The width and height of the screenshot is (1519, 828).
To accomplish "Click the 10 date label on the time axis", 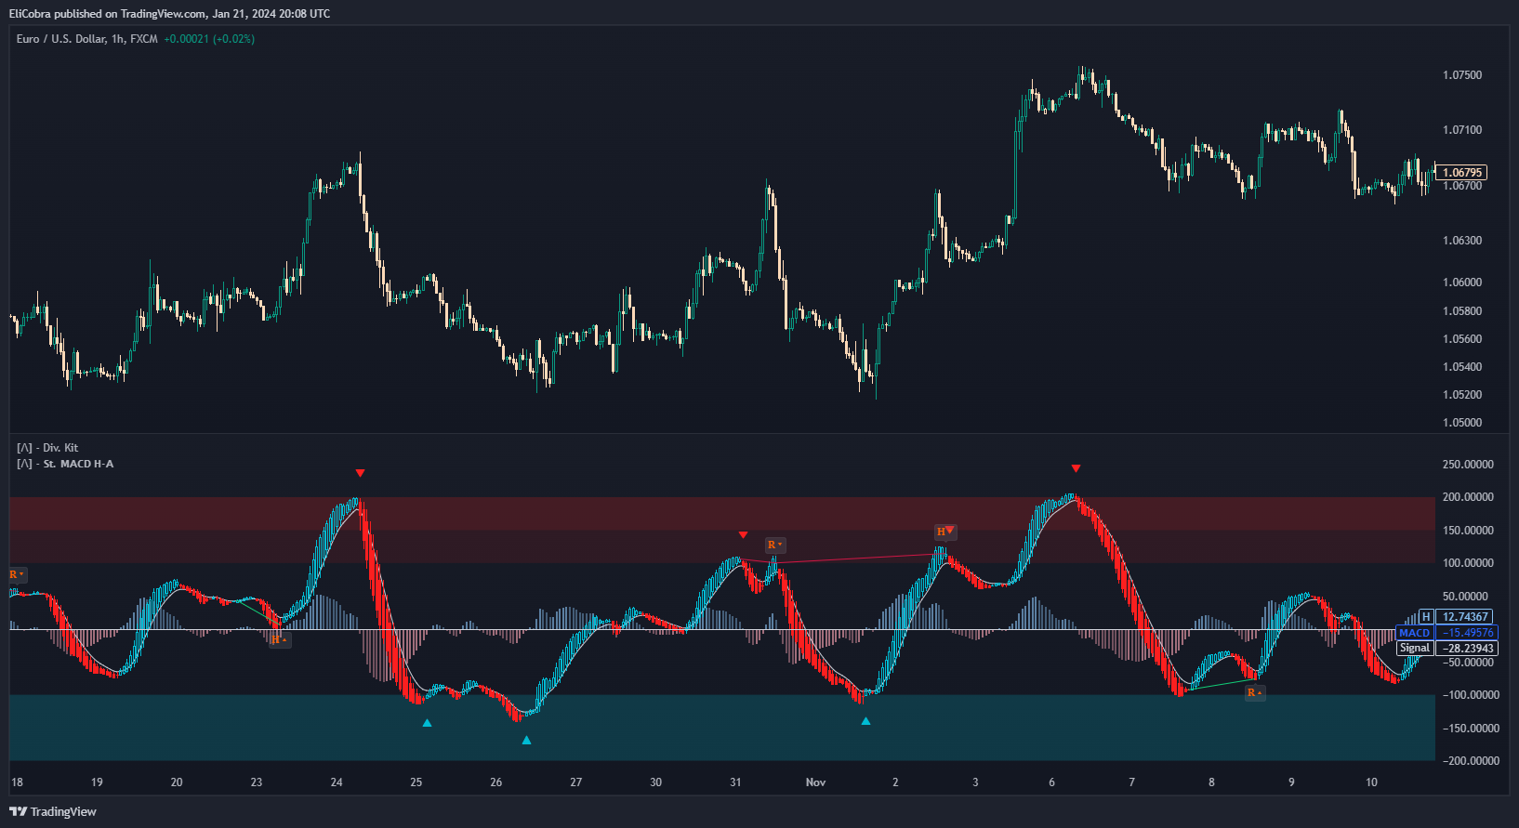I will coord(1371,782).
